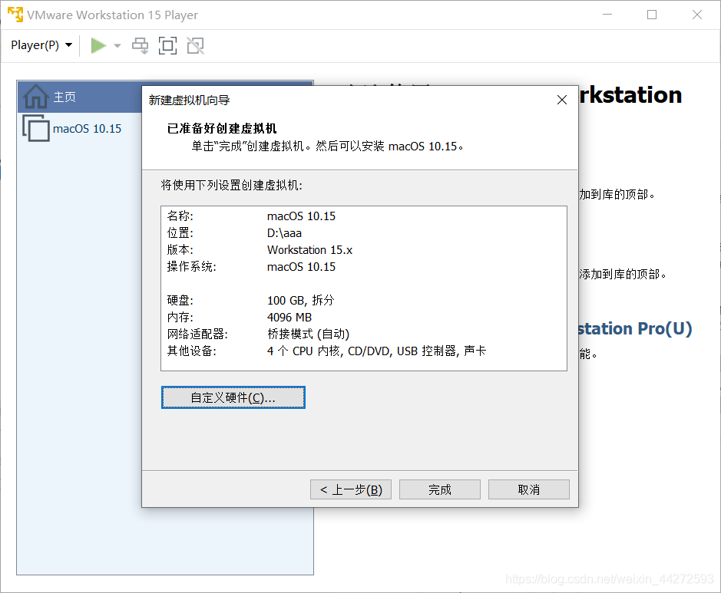Click the Unity mode toolbar icon
The image size is (721, 593).
point(195,46)
